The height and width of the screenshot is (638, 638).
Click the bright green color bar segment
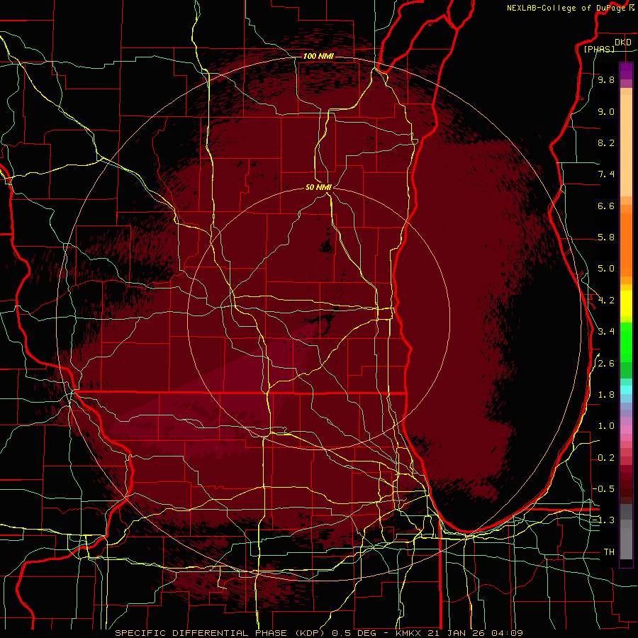(x=626, y=342)
